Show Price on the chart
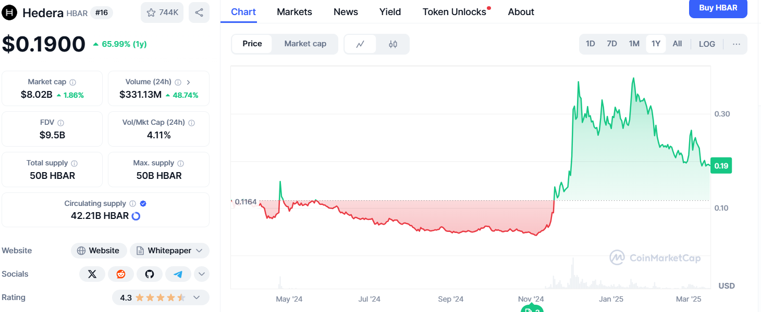761x312 pixels. pos(252,44)
